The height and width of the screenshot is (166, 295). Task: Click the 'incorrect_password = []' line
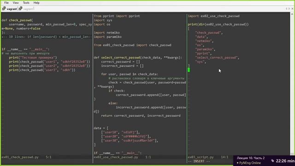coord(122,66)
